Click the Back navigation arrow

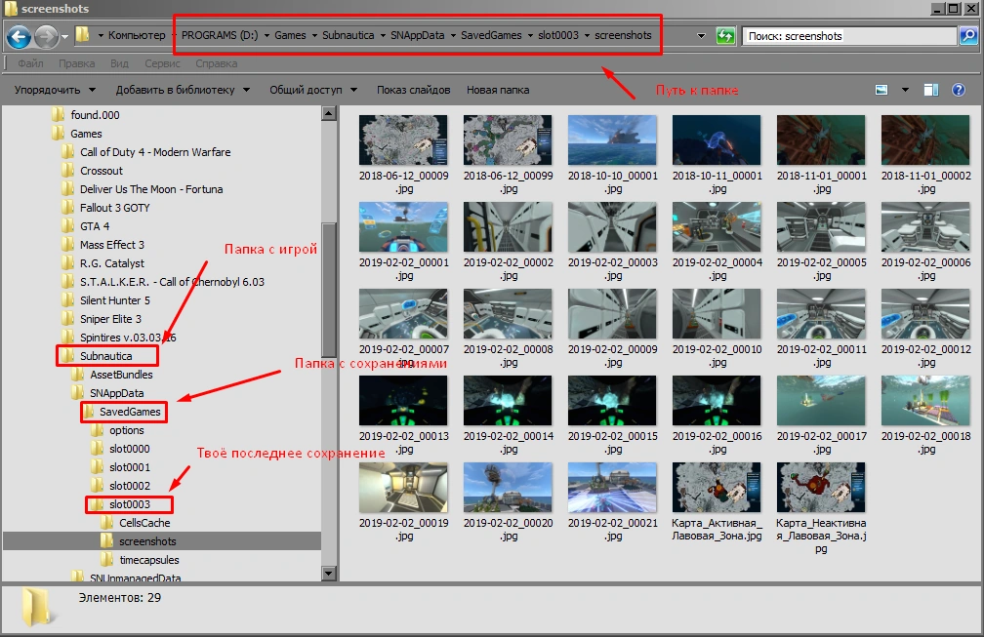tap(19, 36)
